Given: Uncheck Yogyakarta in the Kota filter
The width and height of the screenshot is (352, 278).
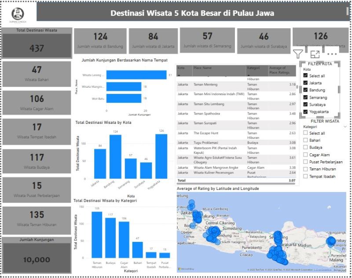Looking at the screenshot, I should point(305,111).
